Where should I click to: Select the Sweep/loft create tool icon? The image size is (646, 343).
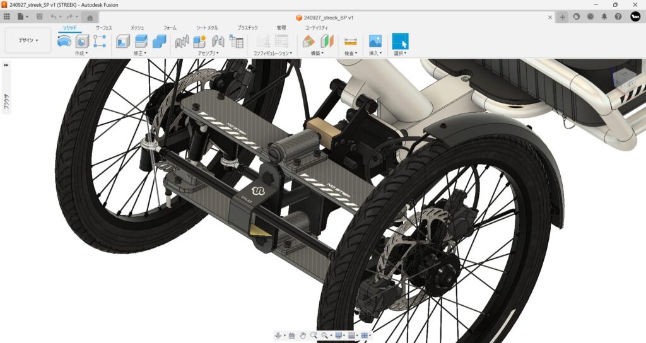[64, 41]
